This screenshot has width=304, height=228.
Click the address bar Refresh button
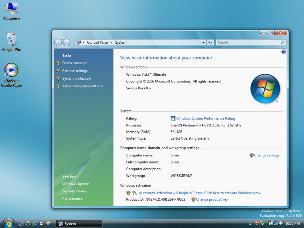click(x=210, y=43)
